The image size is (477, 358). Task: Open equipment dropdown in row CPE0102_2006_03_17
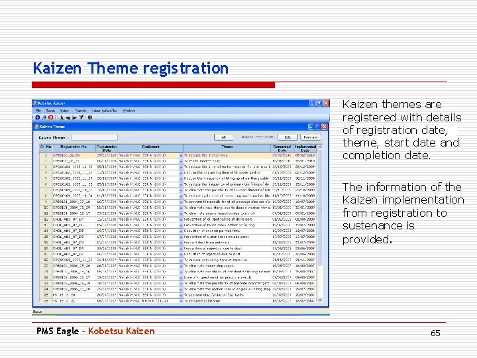click(181, 278)
